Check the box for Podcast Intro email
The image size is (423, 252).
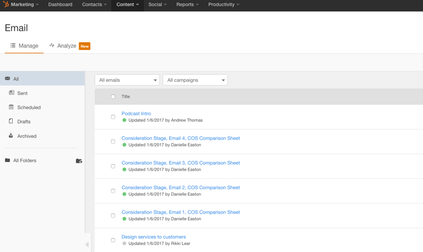coord(113,117)
